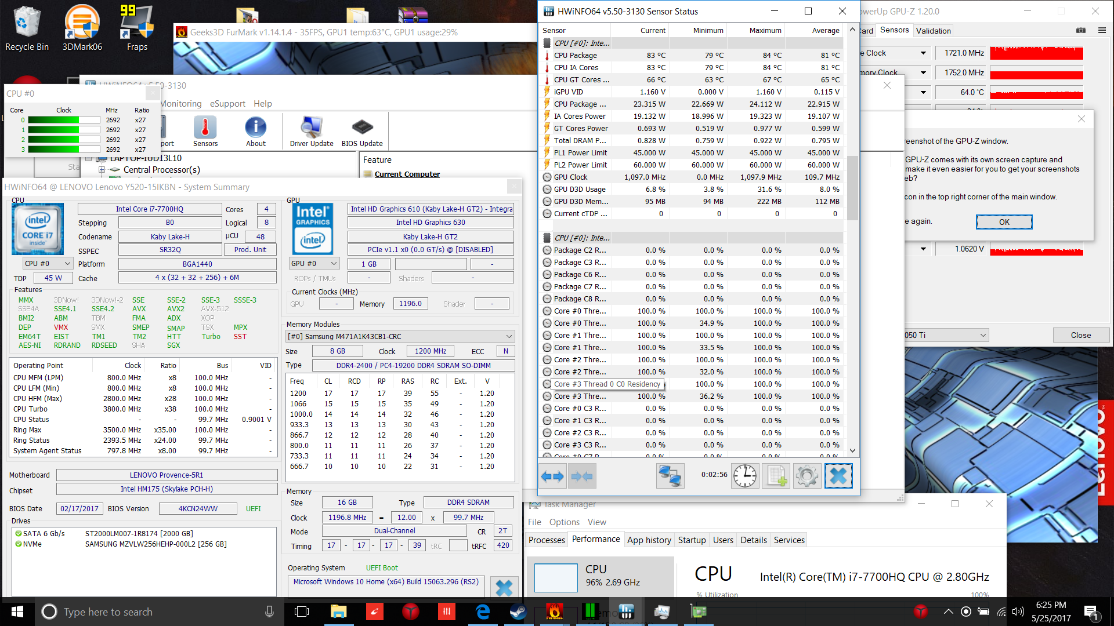1114x626 pixels.
Task: Open the eSupport menu in HWiNFO
Action: pyautogui.click(x=227, y=104)
